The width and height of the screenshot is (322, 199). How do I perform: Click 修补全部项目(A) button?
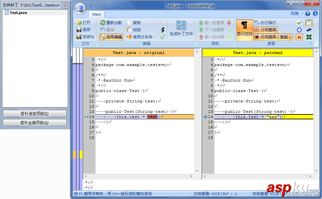pos(35,123)
